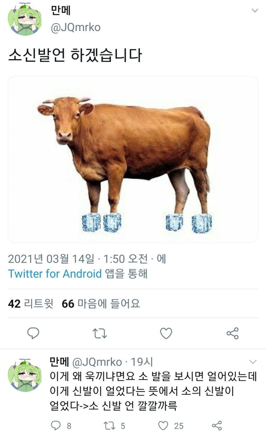
Task: Retweet the main cow tweet
Action: [x=100, y=333]
